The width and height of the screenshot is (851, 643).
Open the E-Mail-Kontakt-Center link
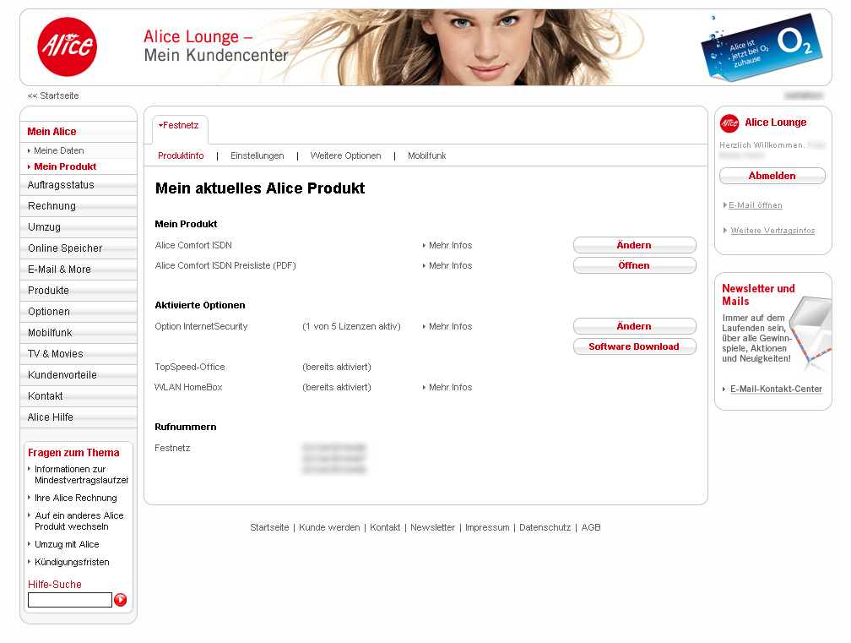click(776, 390)
